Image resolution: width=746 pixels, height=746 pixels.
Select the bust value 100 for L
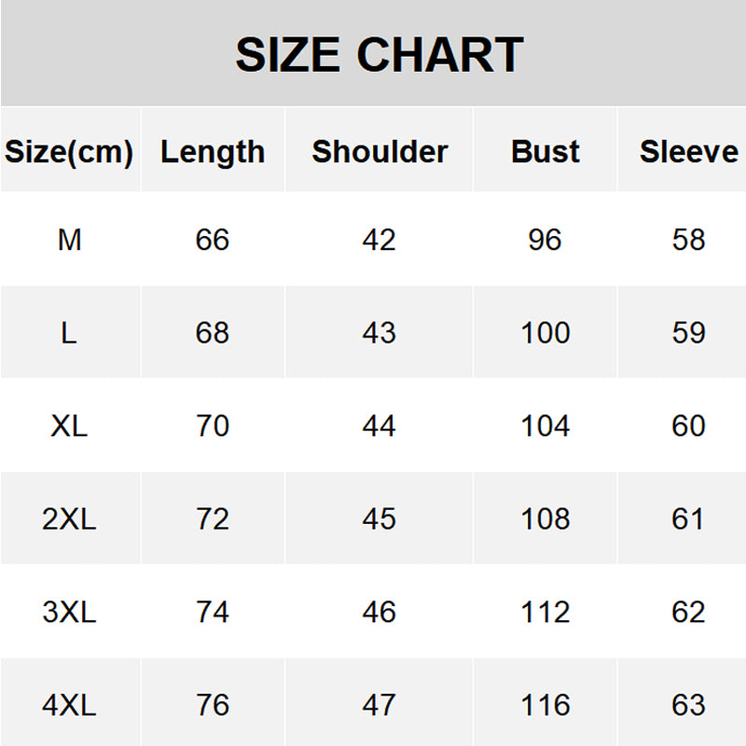(546, 333)
